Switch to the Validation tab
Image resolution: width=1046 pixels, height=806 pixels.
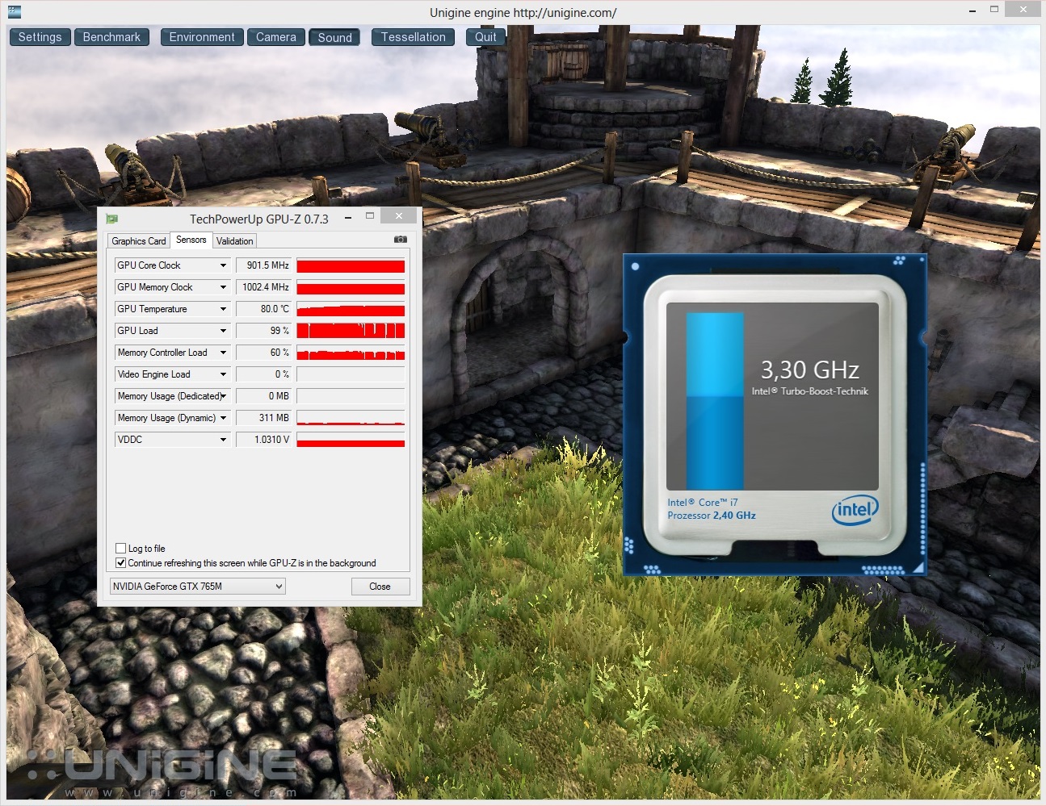235,241
